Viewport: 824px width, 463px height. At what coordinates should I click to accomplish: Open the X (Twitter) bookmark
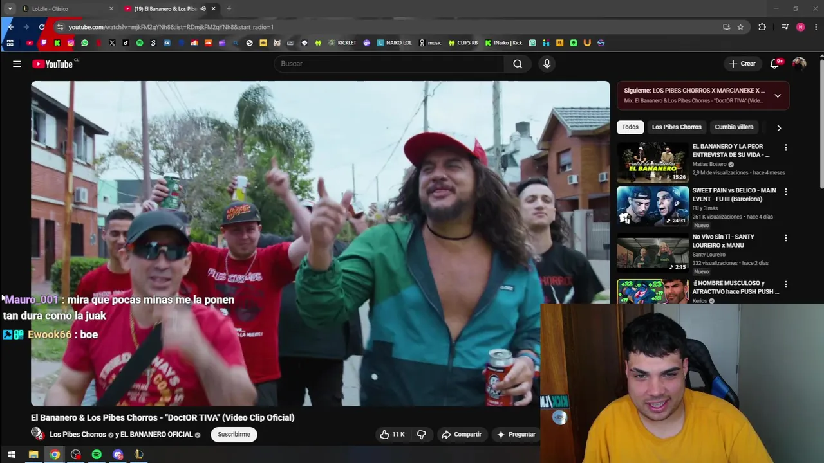pyautogui.click(x=112, y=43)
